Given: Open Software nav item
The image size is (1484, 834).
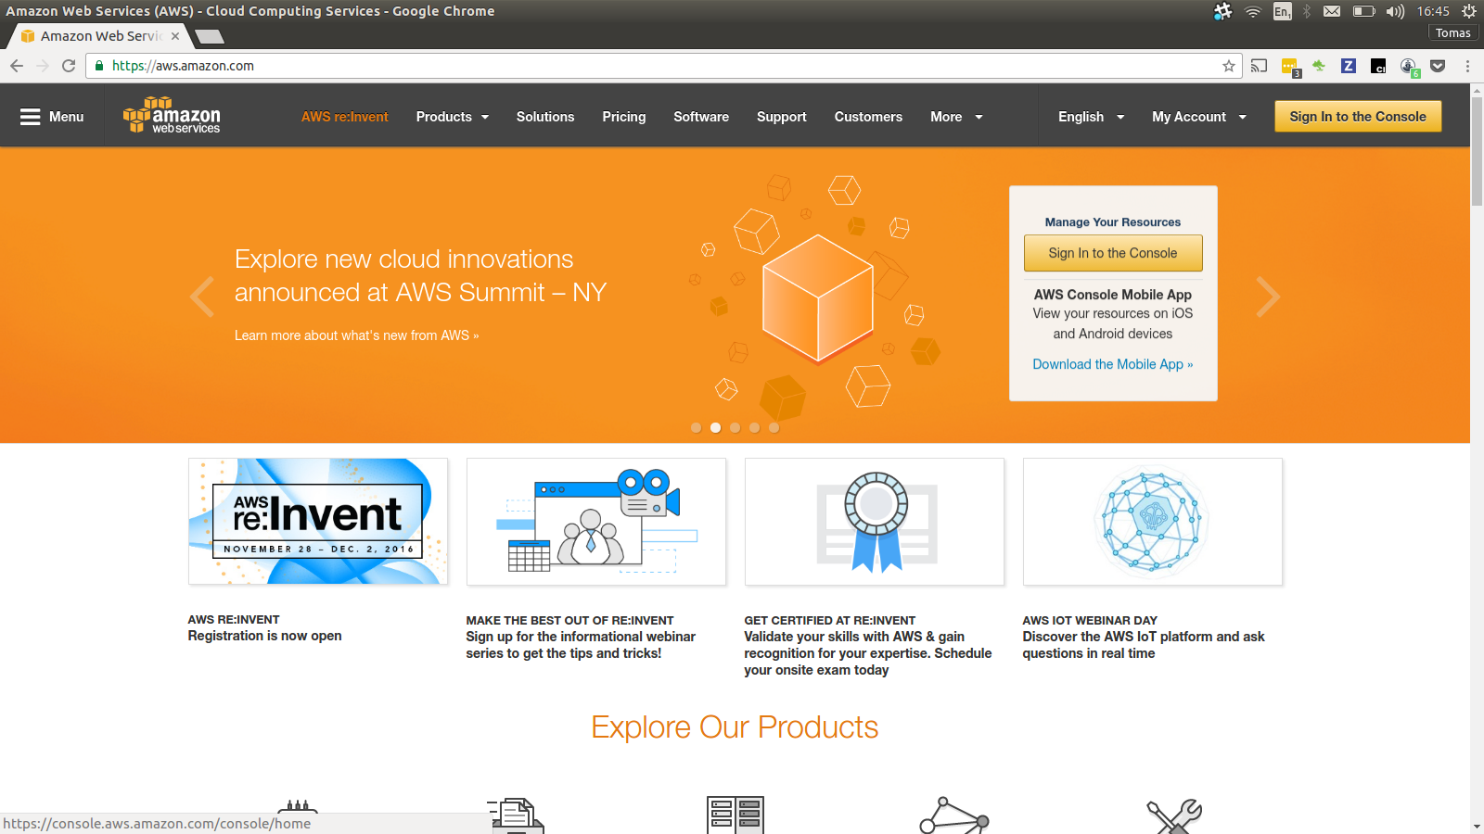Looking at the screenshot, I should click(701, 117).
